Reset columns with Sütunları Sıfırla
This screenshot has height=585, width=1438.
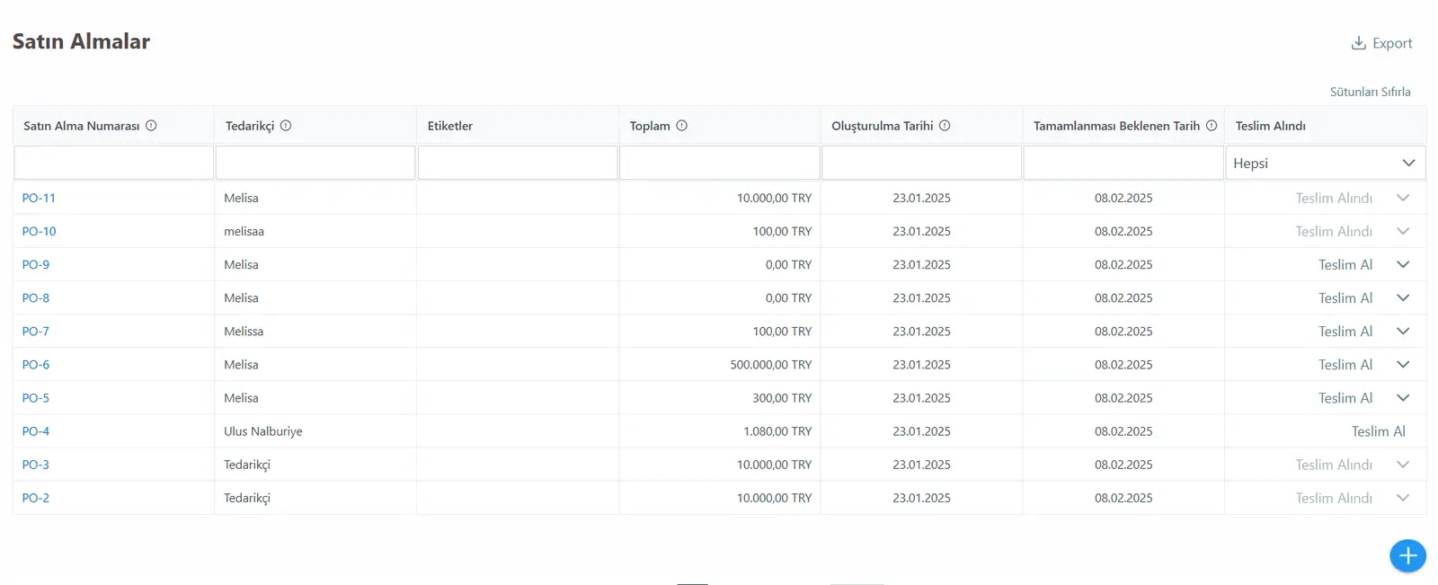[1370, 92]
